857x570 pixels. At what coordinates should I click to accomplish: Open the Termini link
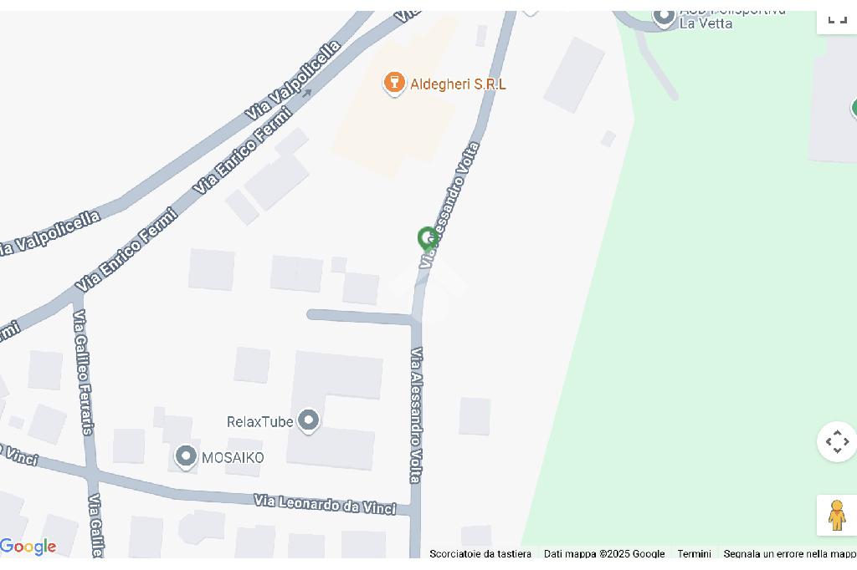pos(694,553)
